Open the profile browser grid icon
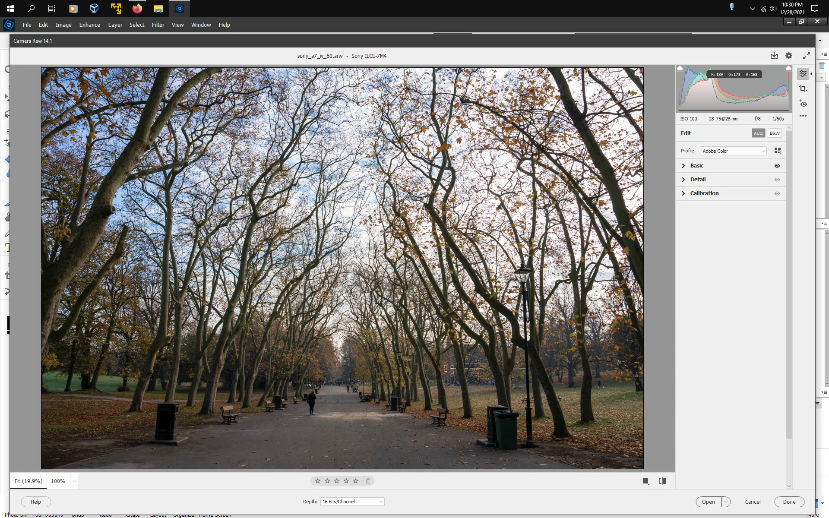This screenshot has width=829, height=518. pos(778,151)
